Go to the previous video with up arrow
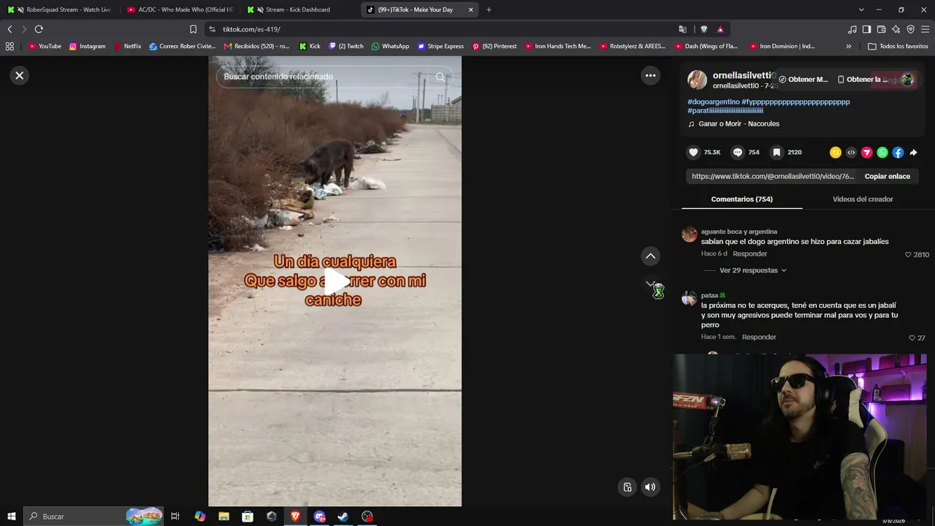This screenshot has height=526, width=935. (x=650, y=256)
